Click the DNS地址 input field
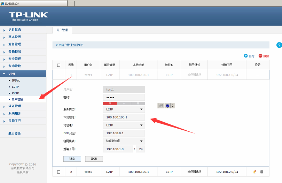Viewport: 282px width, 183px height. tap(124, 133)
